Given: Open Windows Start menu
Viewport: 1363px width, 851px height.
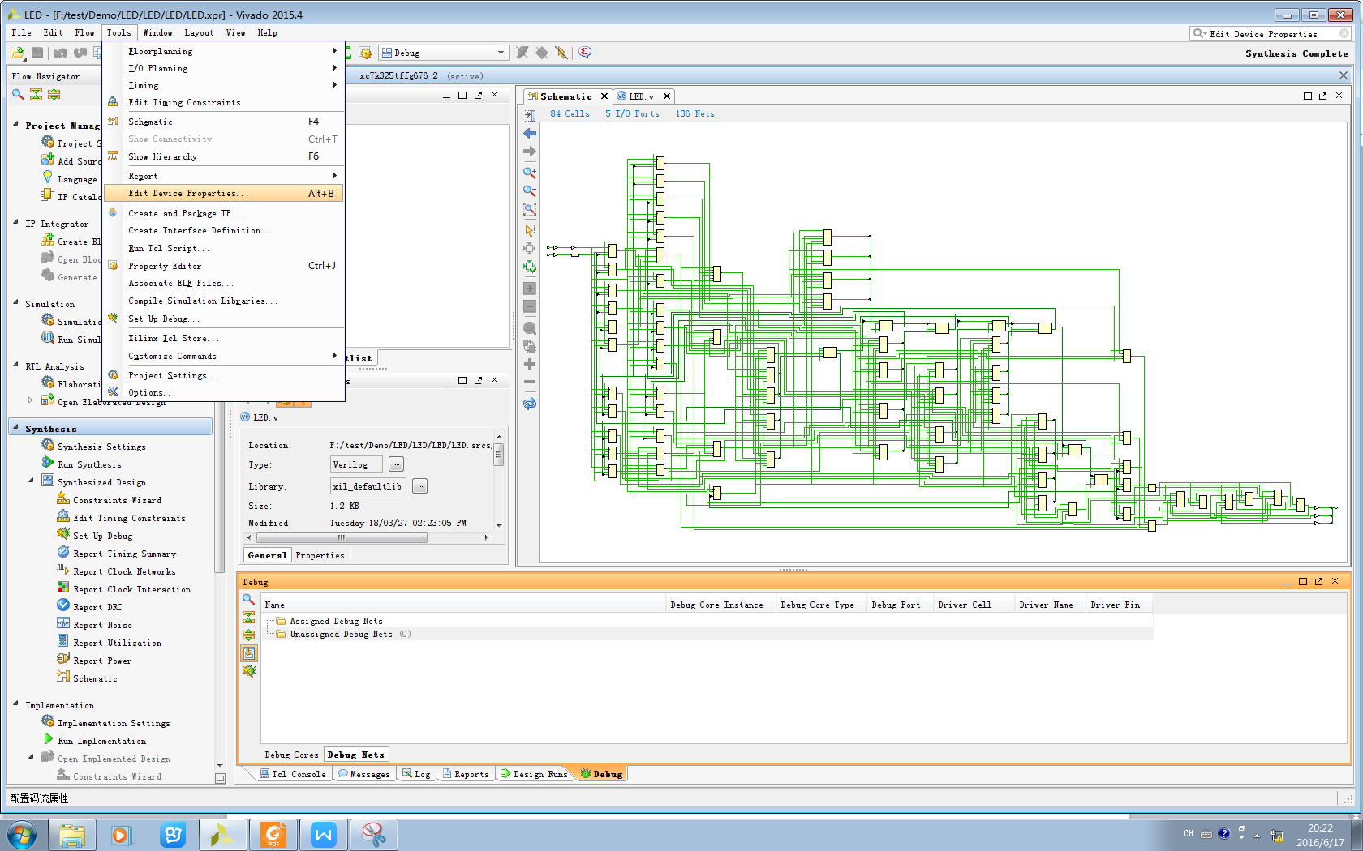Looking at the screenshot, I should 21,835.
